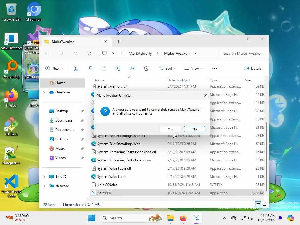Click the Delete trash icon
The height and width of the screenshot is (225, 300).
tap(146, 68)
